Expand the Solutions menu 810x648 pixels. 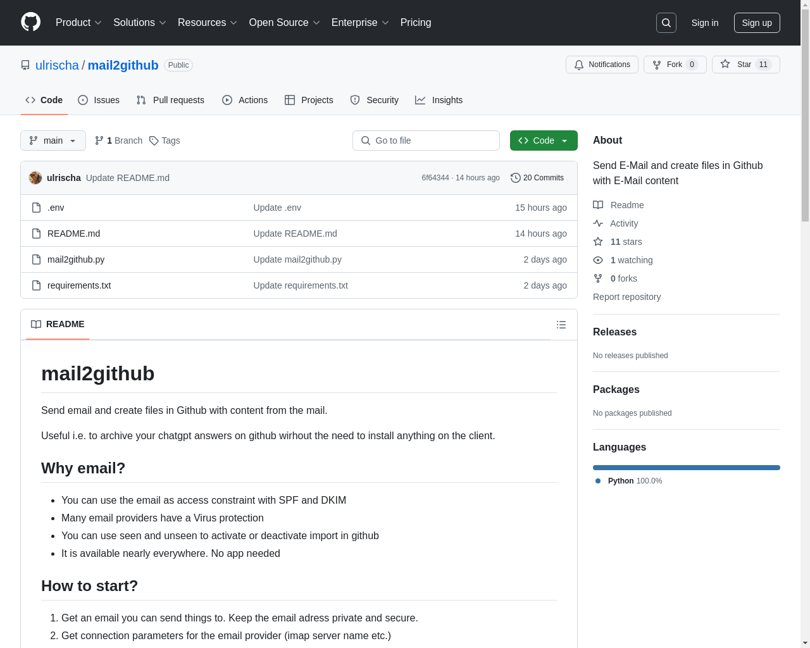click(140, 23)
